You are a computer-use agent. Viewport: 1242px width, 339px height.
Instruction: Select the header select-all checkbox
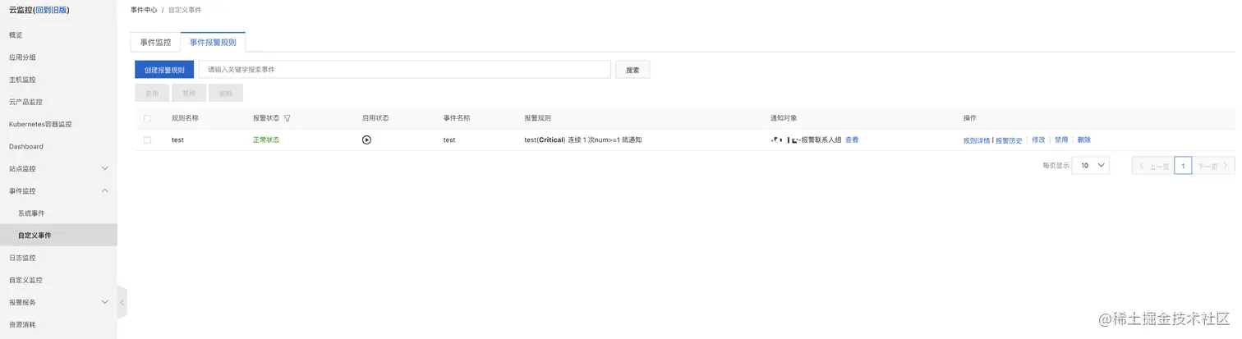(x=147, y=118)
